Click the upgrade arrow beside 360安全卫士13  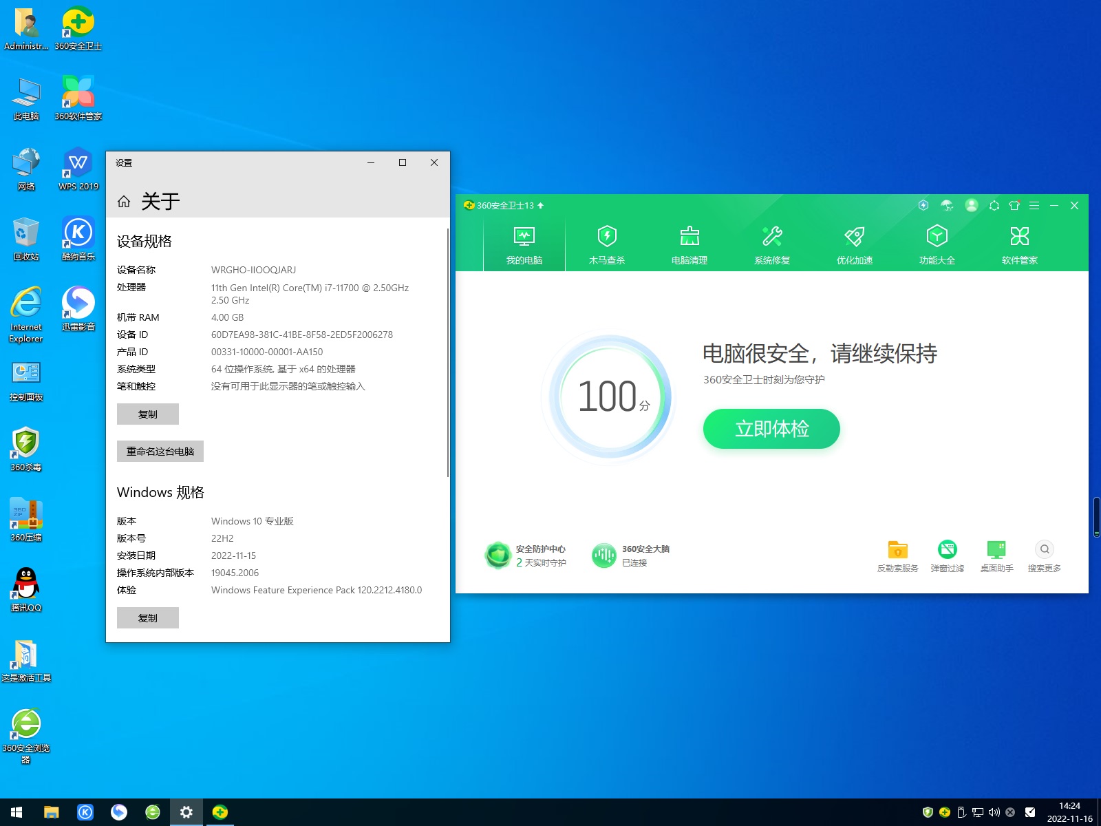(541, 205)
